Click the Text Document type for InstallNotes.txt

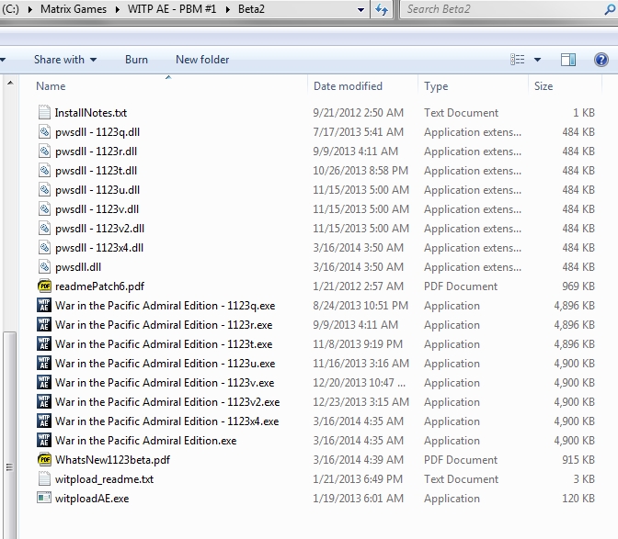pos(461,113)
